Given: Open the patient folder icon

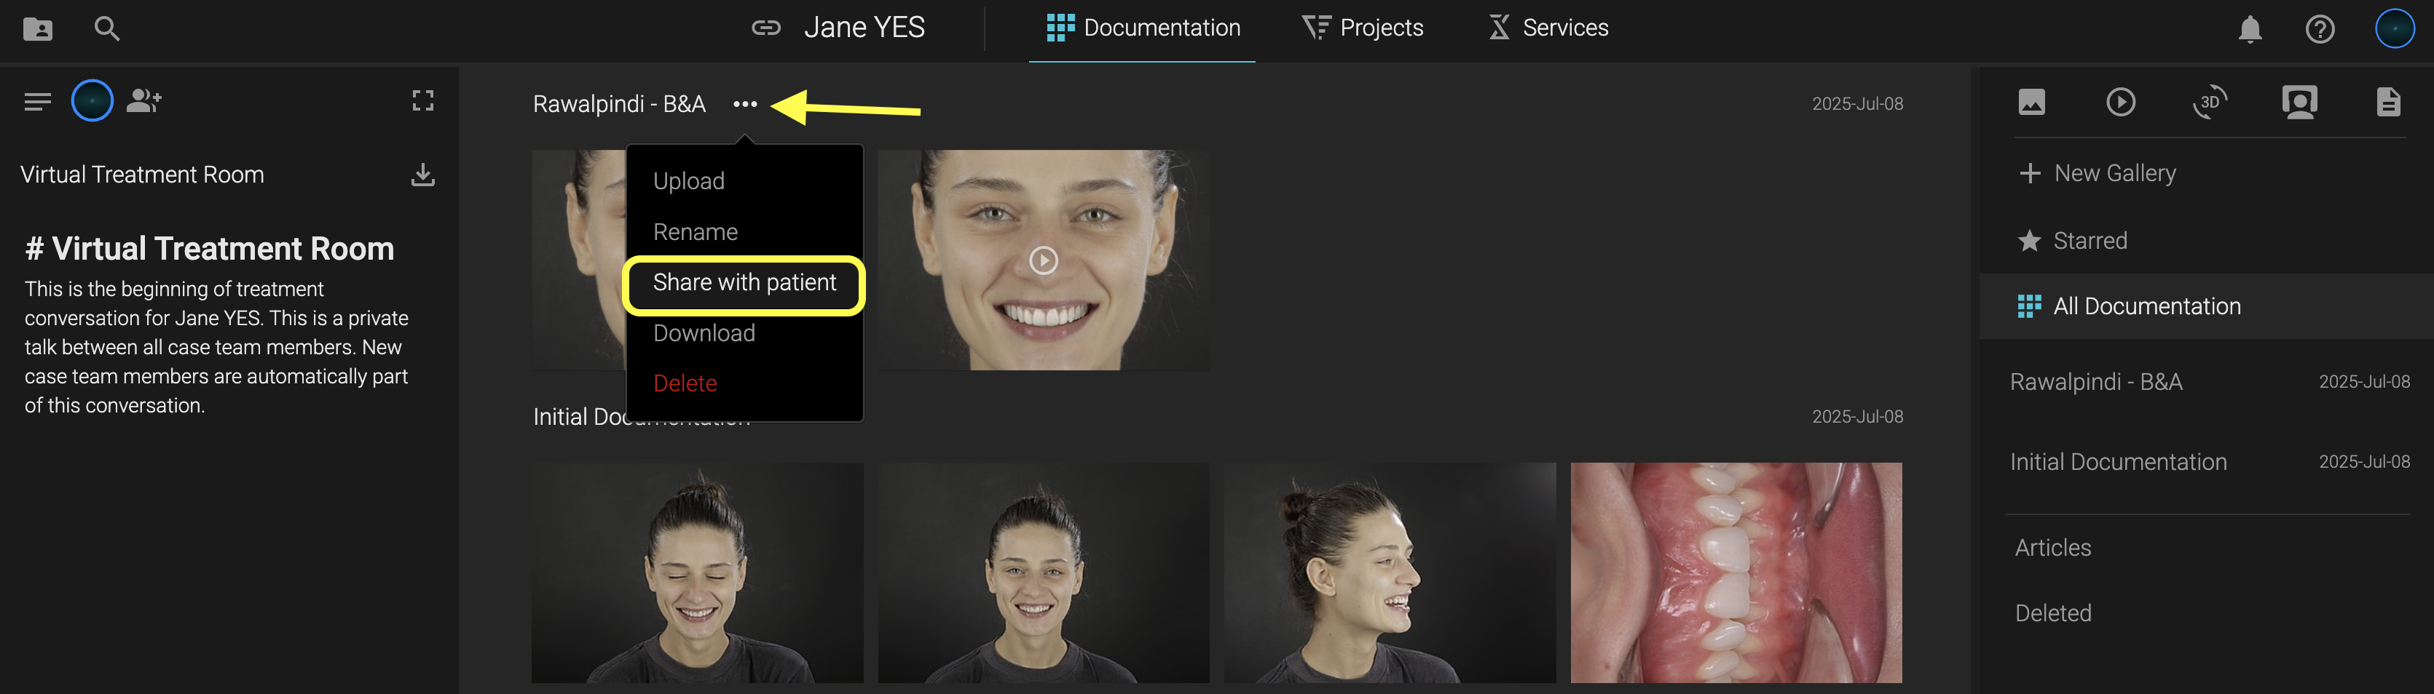Looking at the screenshot, I should [x=38, y=28].
